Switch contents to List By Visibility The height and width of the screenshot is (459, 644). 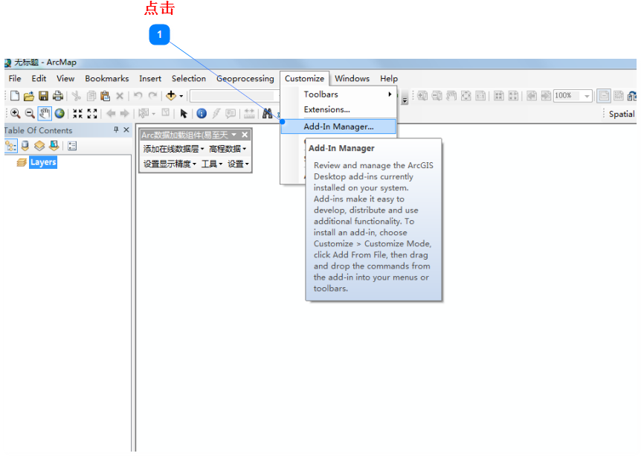39,146
